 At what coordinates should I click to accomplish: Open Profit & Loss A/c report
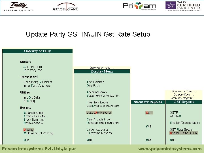[x=35, y=116]
